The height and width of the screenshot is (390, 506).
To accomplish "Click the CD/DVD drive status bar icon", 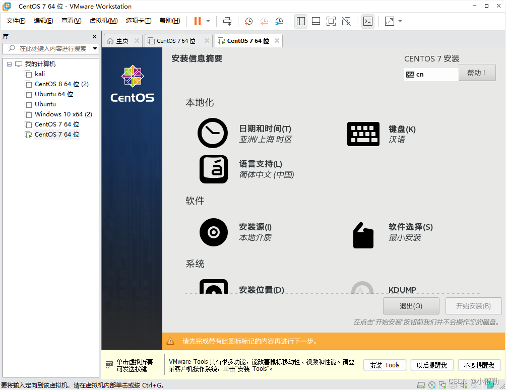I will (x=432, y=385).
